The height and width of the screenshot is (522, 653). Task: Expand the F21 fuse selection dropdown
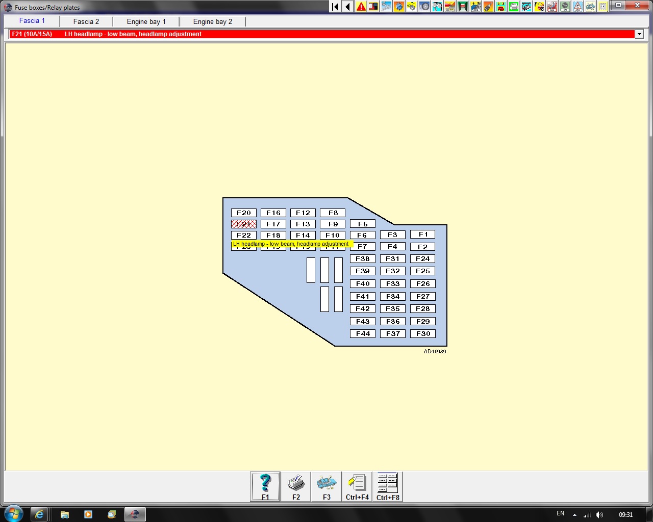[x=639, y=34]
